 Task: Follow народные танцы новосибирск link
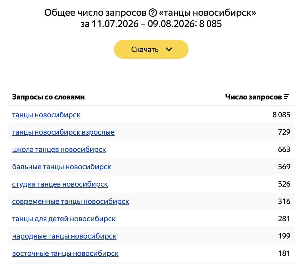(64, 236)
